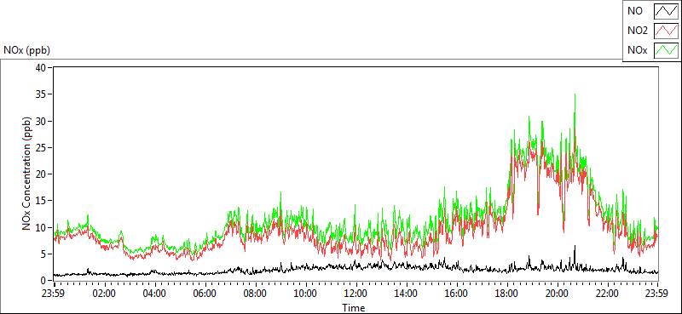The height and width of the screenshot is (314, 682).
Task: Select the NO2 legend label
Action: pos(637,31)
